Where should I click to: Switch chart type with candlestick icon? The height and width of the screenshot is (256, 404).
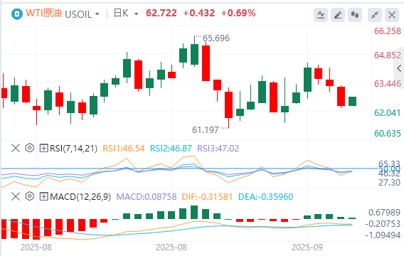click(355, 15)
